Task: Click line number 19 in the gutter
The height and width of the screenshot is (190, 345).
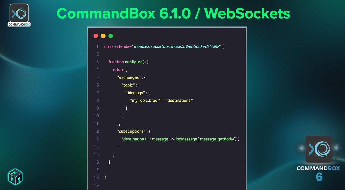Action: tap(96, 185)
